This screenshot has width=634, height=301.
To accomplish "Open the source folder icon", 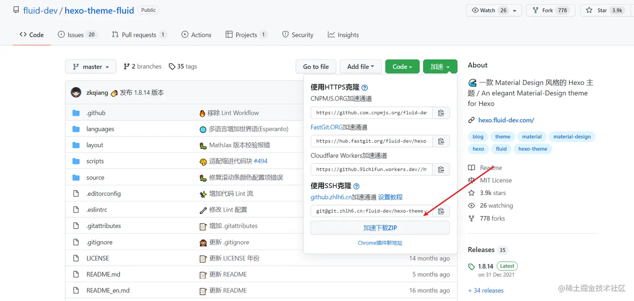I will coord(76,178).
